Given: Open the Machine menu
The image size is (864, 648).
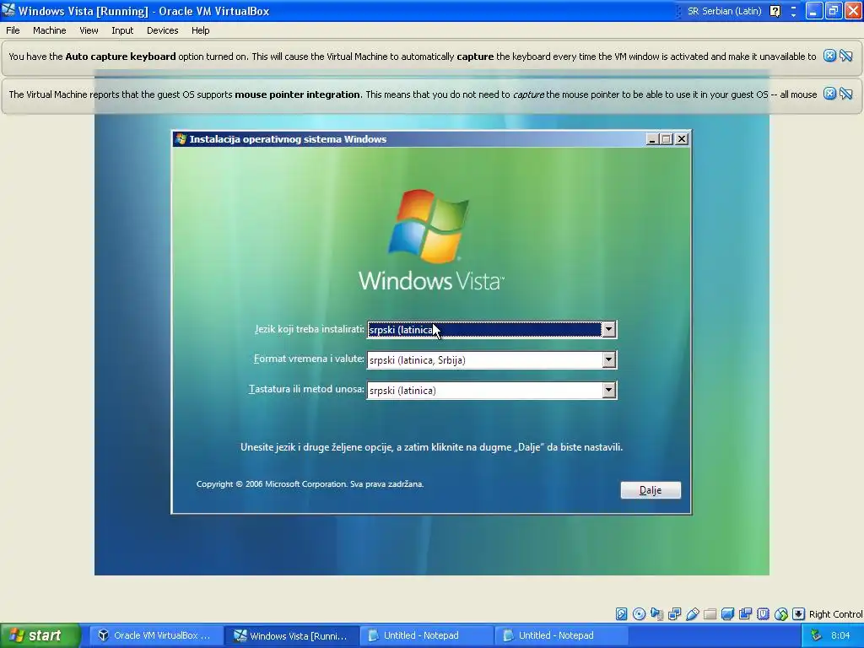Looking at the screenshot, I should click(50, 30).
